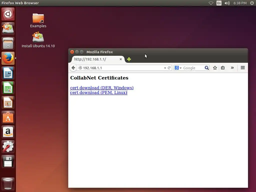256x192 pixels.
Task: Click the magnifier search icon
Action: [x=207, y=68]
